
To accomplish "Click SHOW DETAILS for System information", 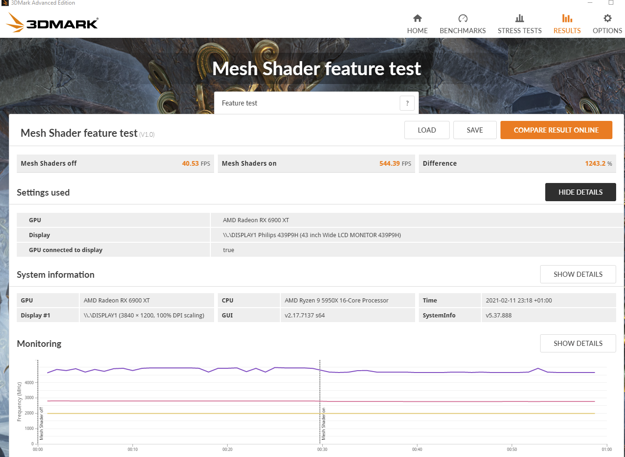I will (578, 274).
